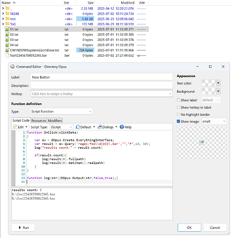The width and height of the screenshot is (232, 238).
Task: Open the Type Script Function dropdown
Action: [x=62, y=111]
